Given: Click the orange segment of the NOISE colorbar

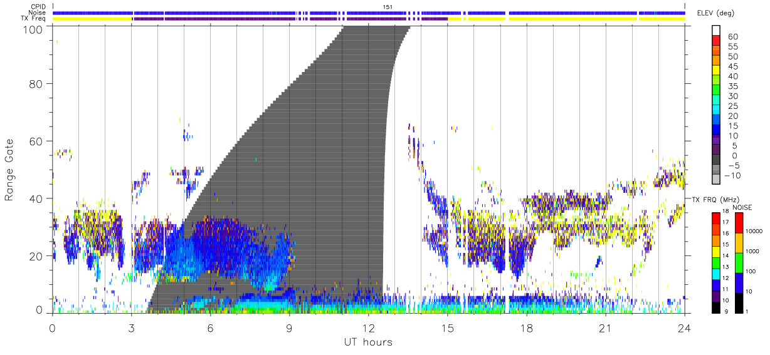Looking at the screenshot, I should tap(739, 243).
